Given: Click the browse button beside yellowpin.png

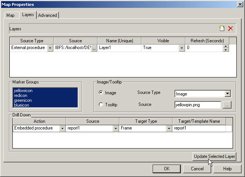Looking at the screenshot, I should 227,105.
